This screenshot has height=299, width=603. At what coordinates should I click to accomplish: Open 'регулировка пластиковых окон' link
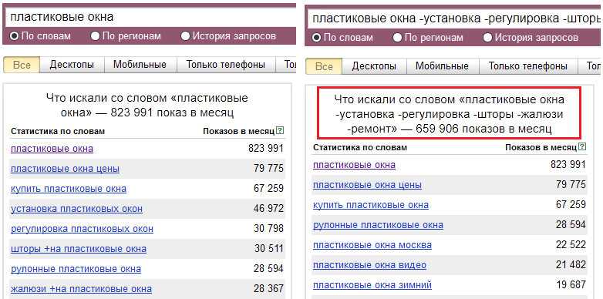82,229
